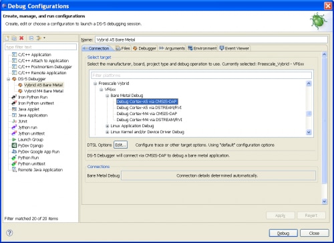Image resolution: width=334 pixels, height=243 pixels.
Task: Click the Vybrid M4 Bare Metal icon
Action: coord(20,91)
